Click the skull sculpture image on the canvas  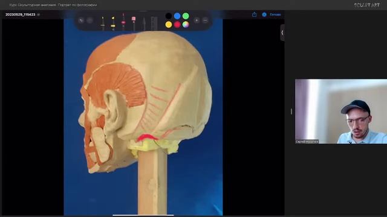point(143,118)
